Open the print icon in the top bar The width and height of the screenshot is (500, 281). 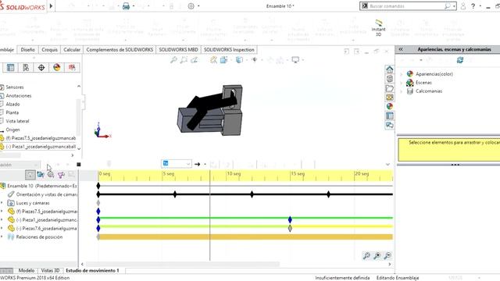[126, 6]
